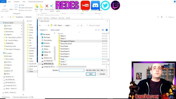Open the Herramientas de aplicación tab

pyautogui.click(x=36, y=2)
